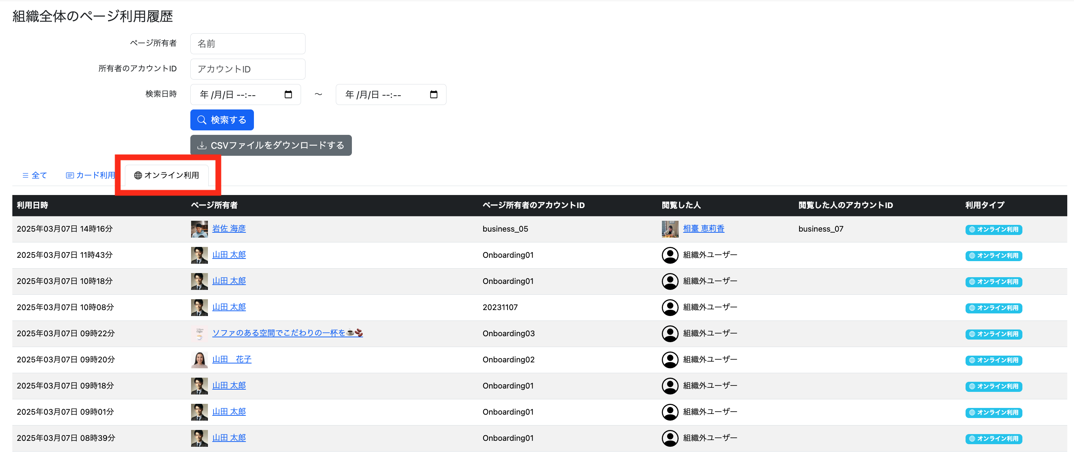Click 岩佐 海彦's profile photo thumbnail
The width and height of the screenshot is (1074, 455).
tap(199, 229)
